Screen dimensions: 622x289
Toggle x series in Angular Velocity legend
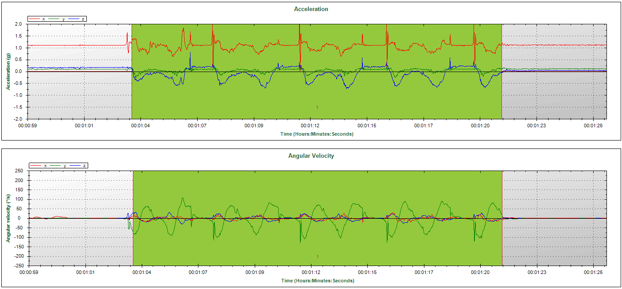40,166
